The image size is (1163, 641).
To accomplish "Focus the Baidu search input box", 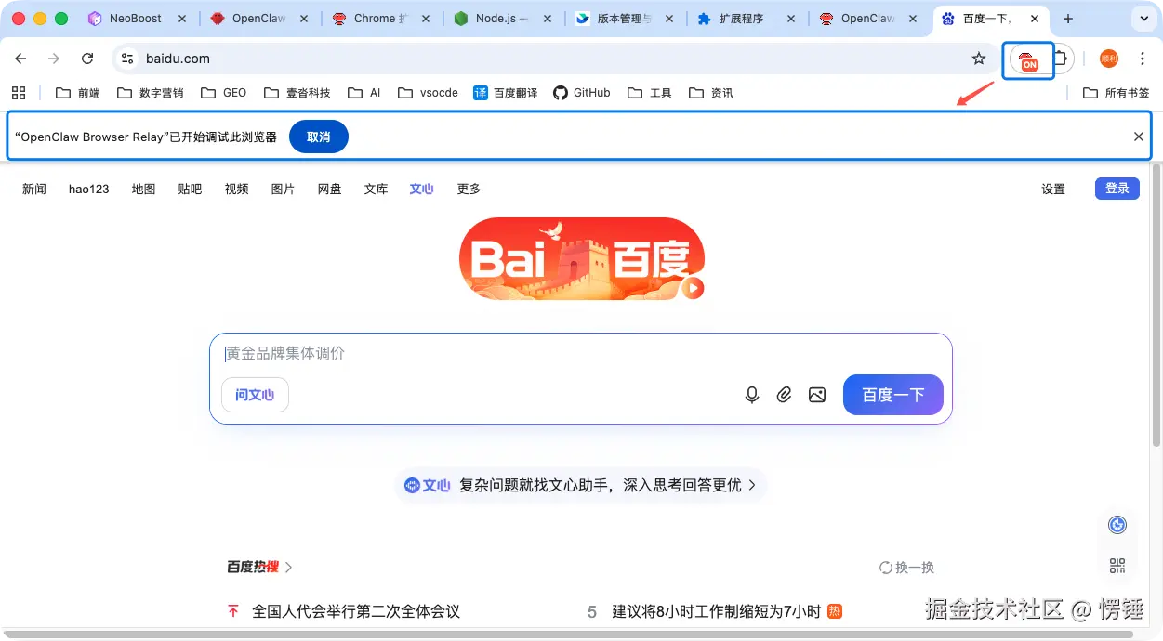I will click(x=581, y=354).
